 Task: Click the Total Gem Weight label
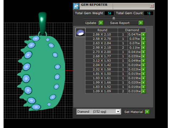coord(89,13)
